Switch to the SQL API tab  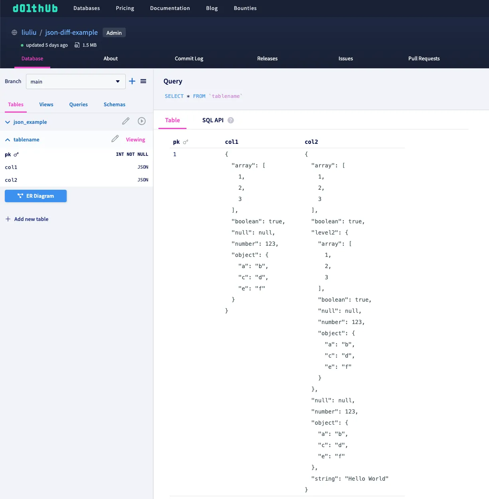pos(213,120)
